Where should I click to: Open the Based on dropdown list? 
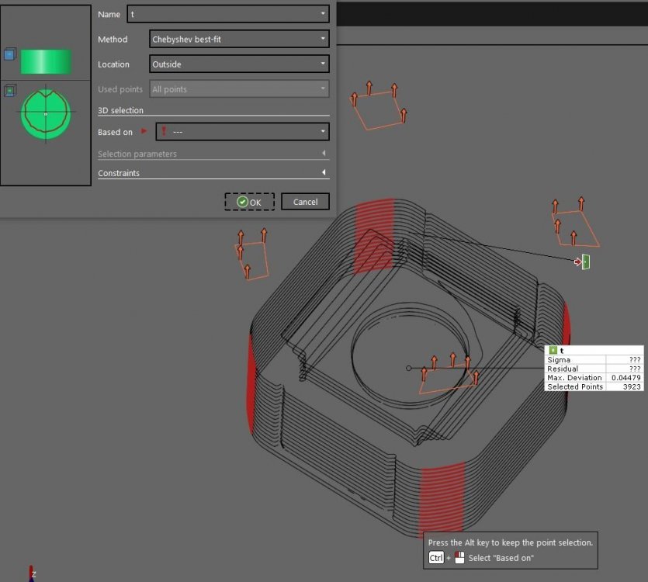point(323,132)
